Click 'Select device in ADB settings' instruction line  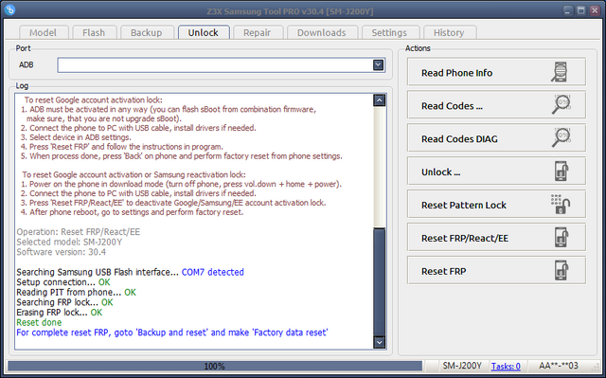point(76,137)
